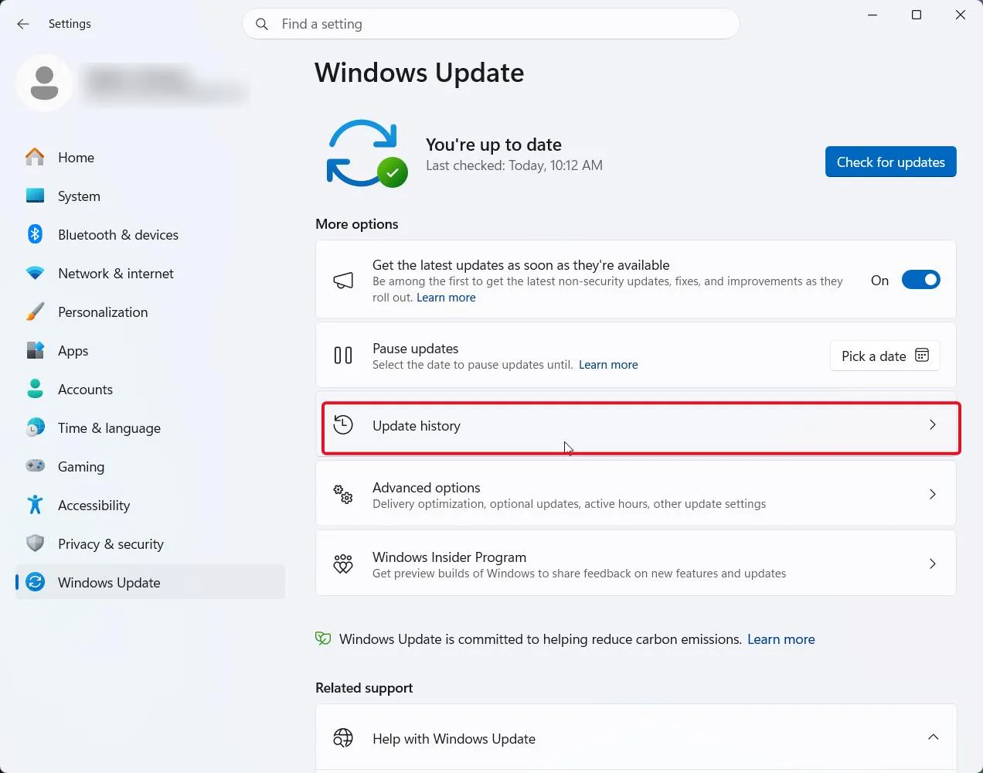The width and height of the screenshot is (983, 773).
Task: Expand Advanced options chevron arrow
Action: (x=933, y=494)
